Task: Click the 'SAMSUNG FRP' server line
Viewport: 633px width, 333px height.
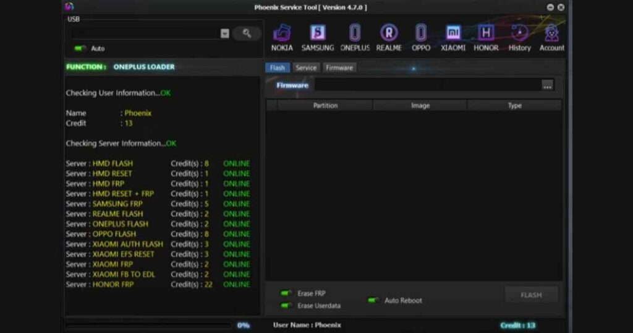Action: coord(158,204)
